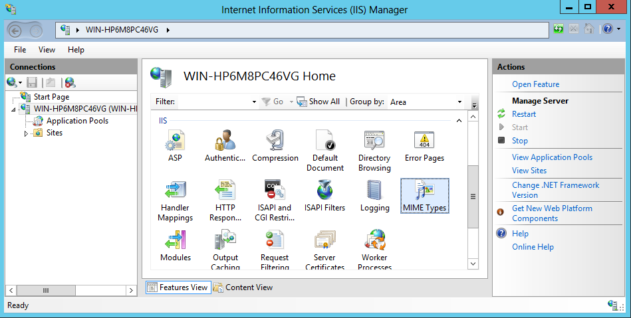
Task: Stop the server from Actions
Action: point(519,141)
